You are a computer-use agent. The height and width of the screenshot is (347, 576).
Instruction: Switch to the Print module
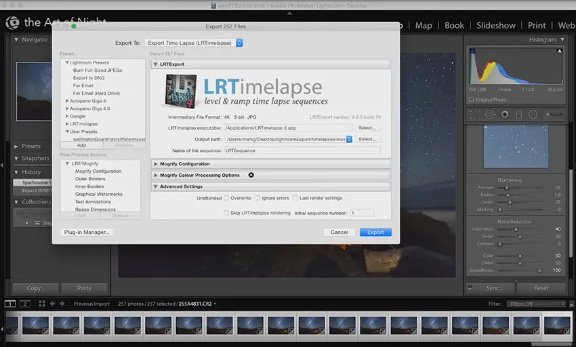click(537, 25)
